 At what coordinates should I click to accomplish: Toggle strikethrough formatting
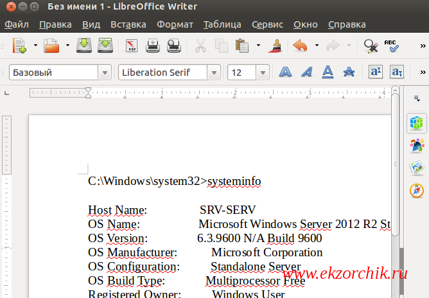coord(349,72)
